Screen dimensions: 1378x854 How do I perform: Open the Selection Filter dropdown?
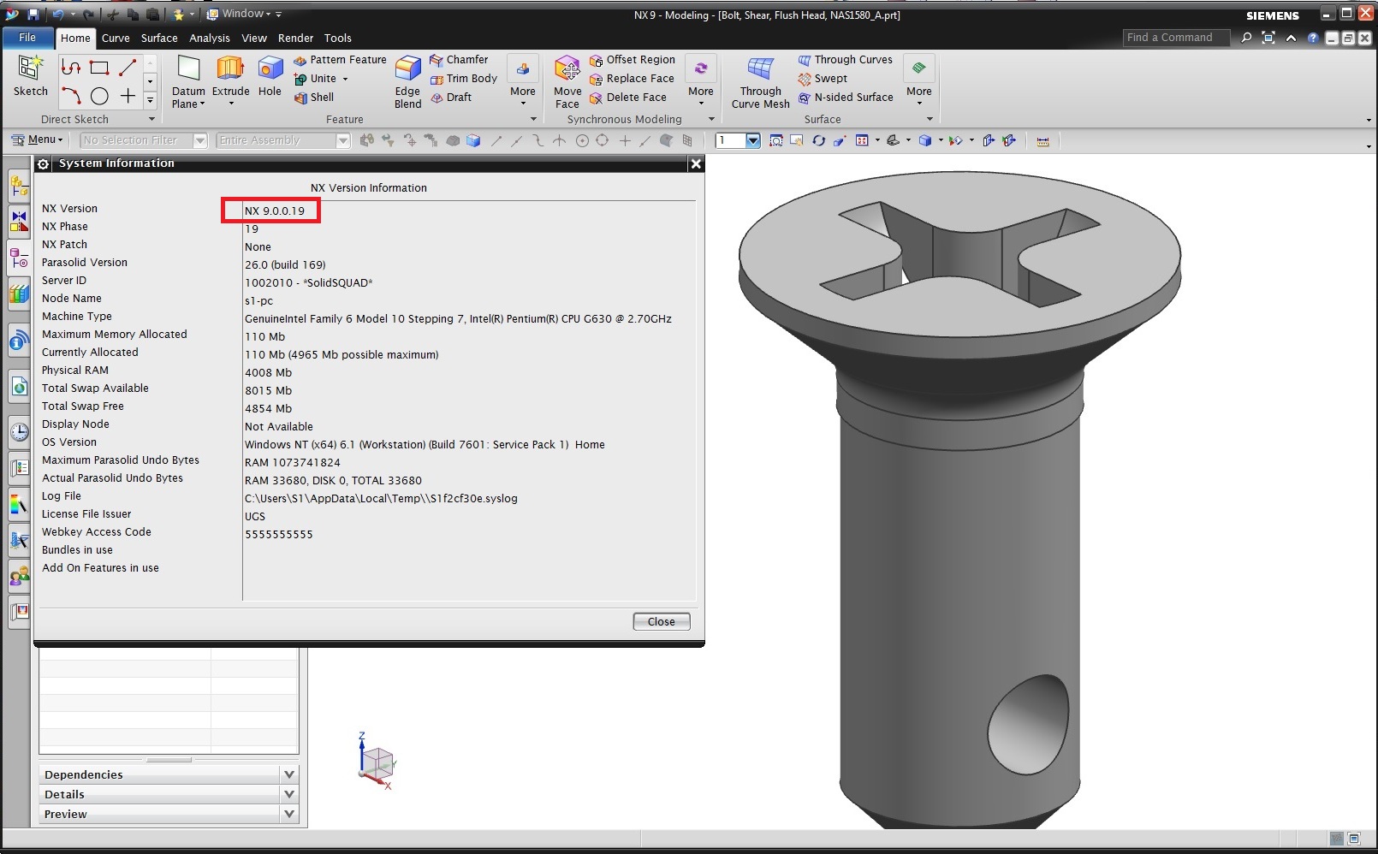(200, 140)
